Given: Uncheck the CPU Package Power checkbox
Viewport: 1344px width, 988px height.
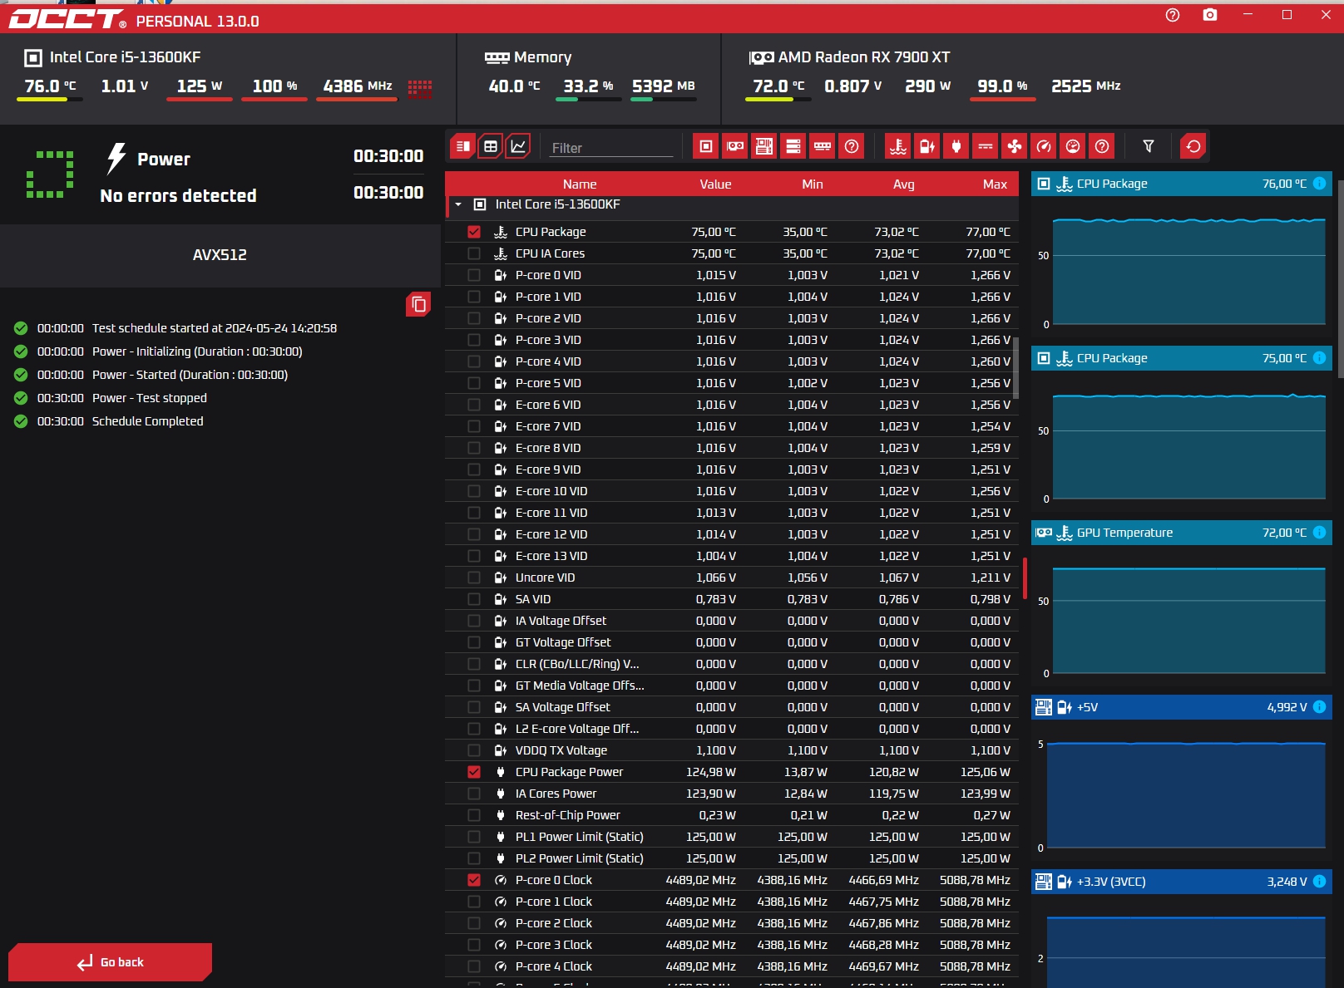Looking at the screenshot, I should click(474, 772).
